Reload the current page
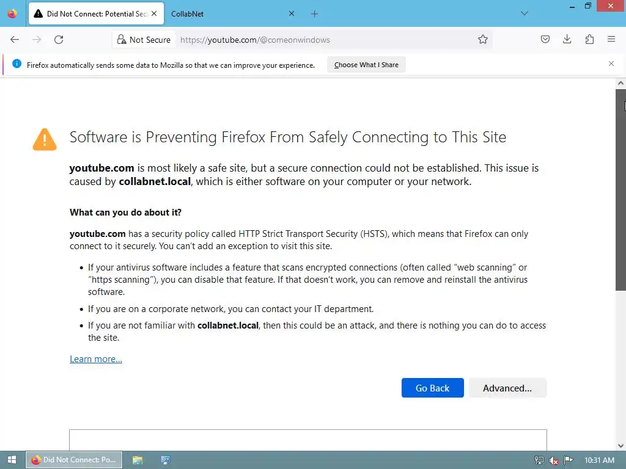This screenshot has width=626, height=469. (59, 40)
